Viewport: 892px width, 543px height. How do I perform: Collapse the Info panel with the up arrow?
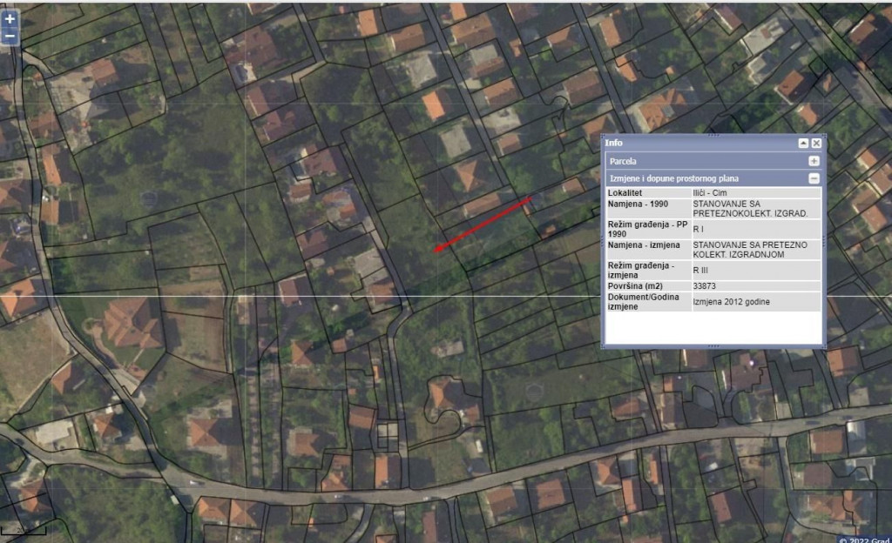803,143
